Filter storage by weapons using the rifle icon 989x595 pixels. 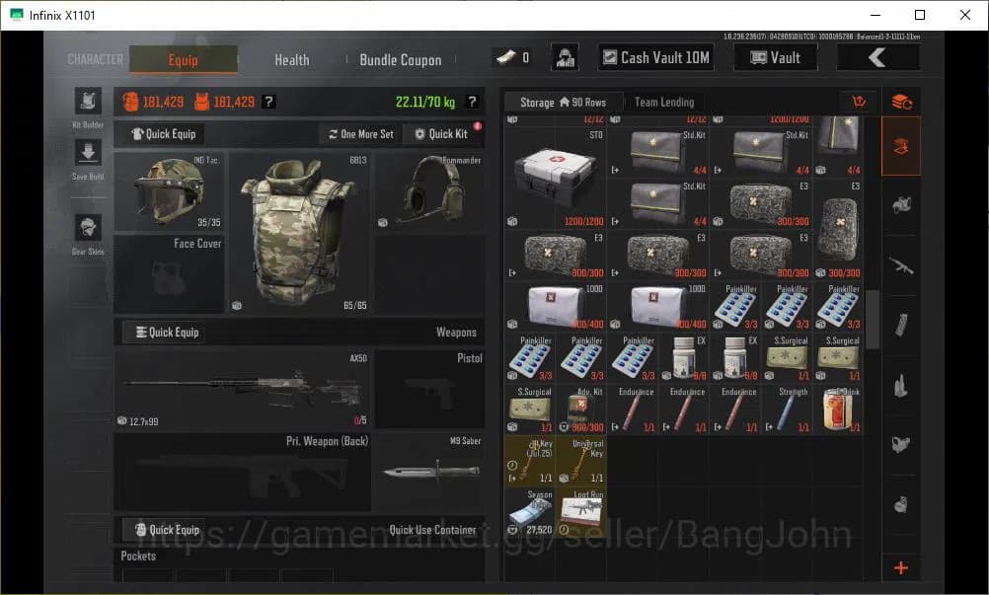(x=899, y=264)
